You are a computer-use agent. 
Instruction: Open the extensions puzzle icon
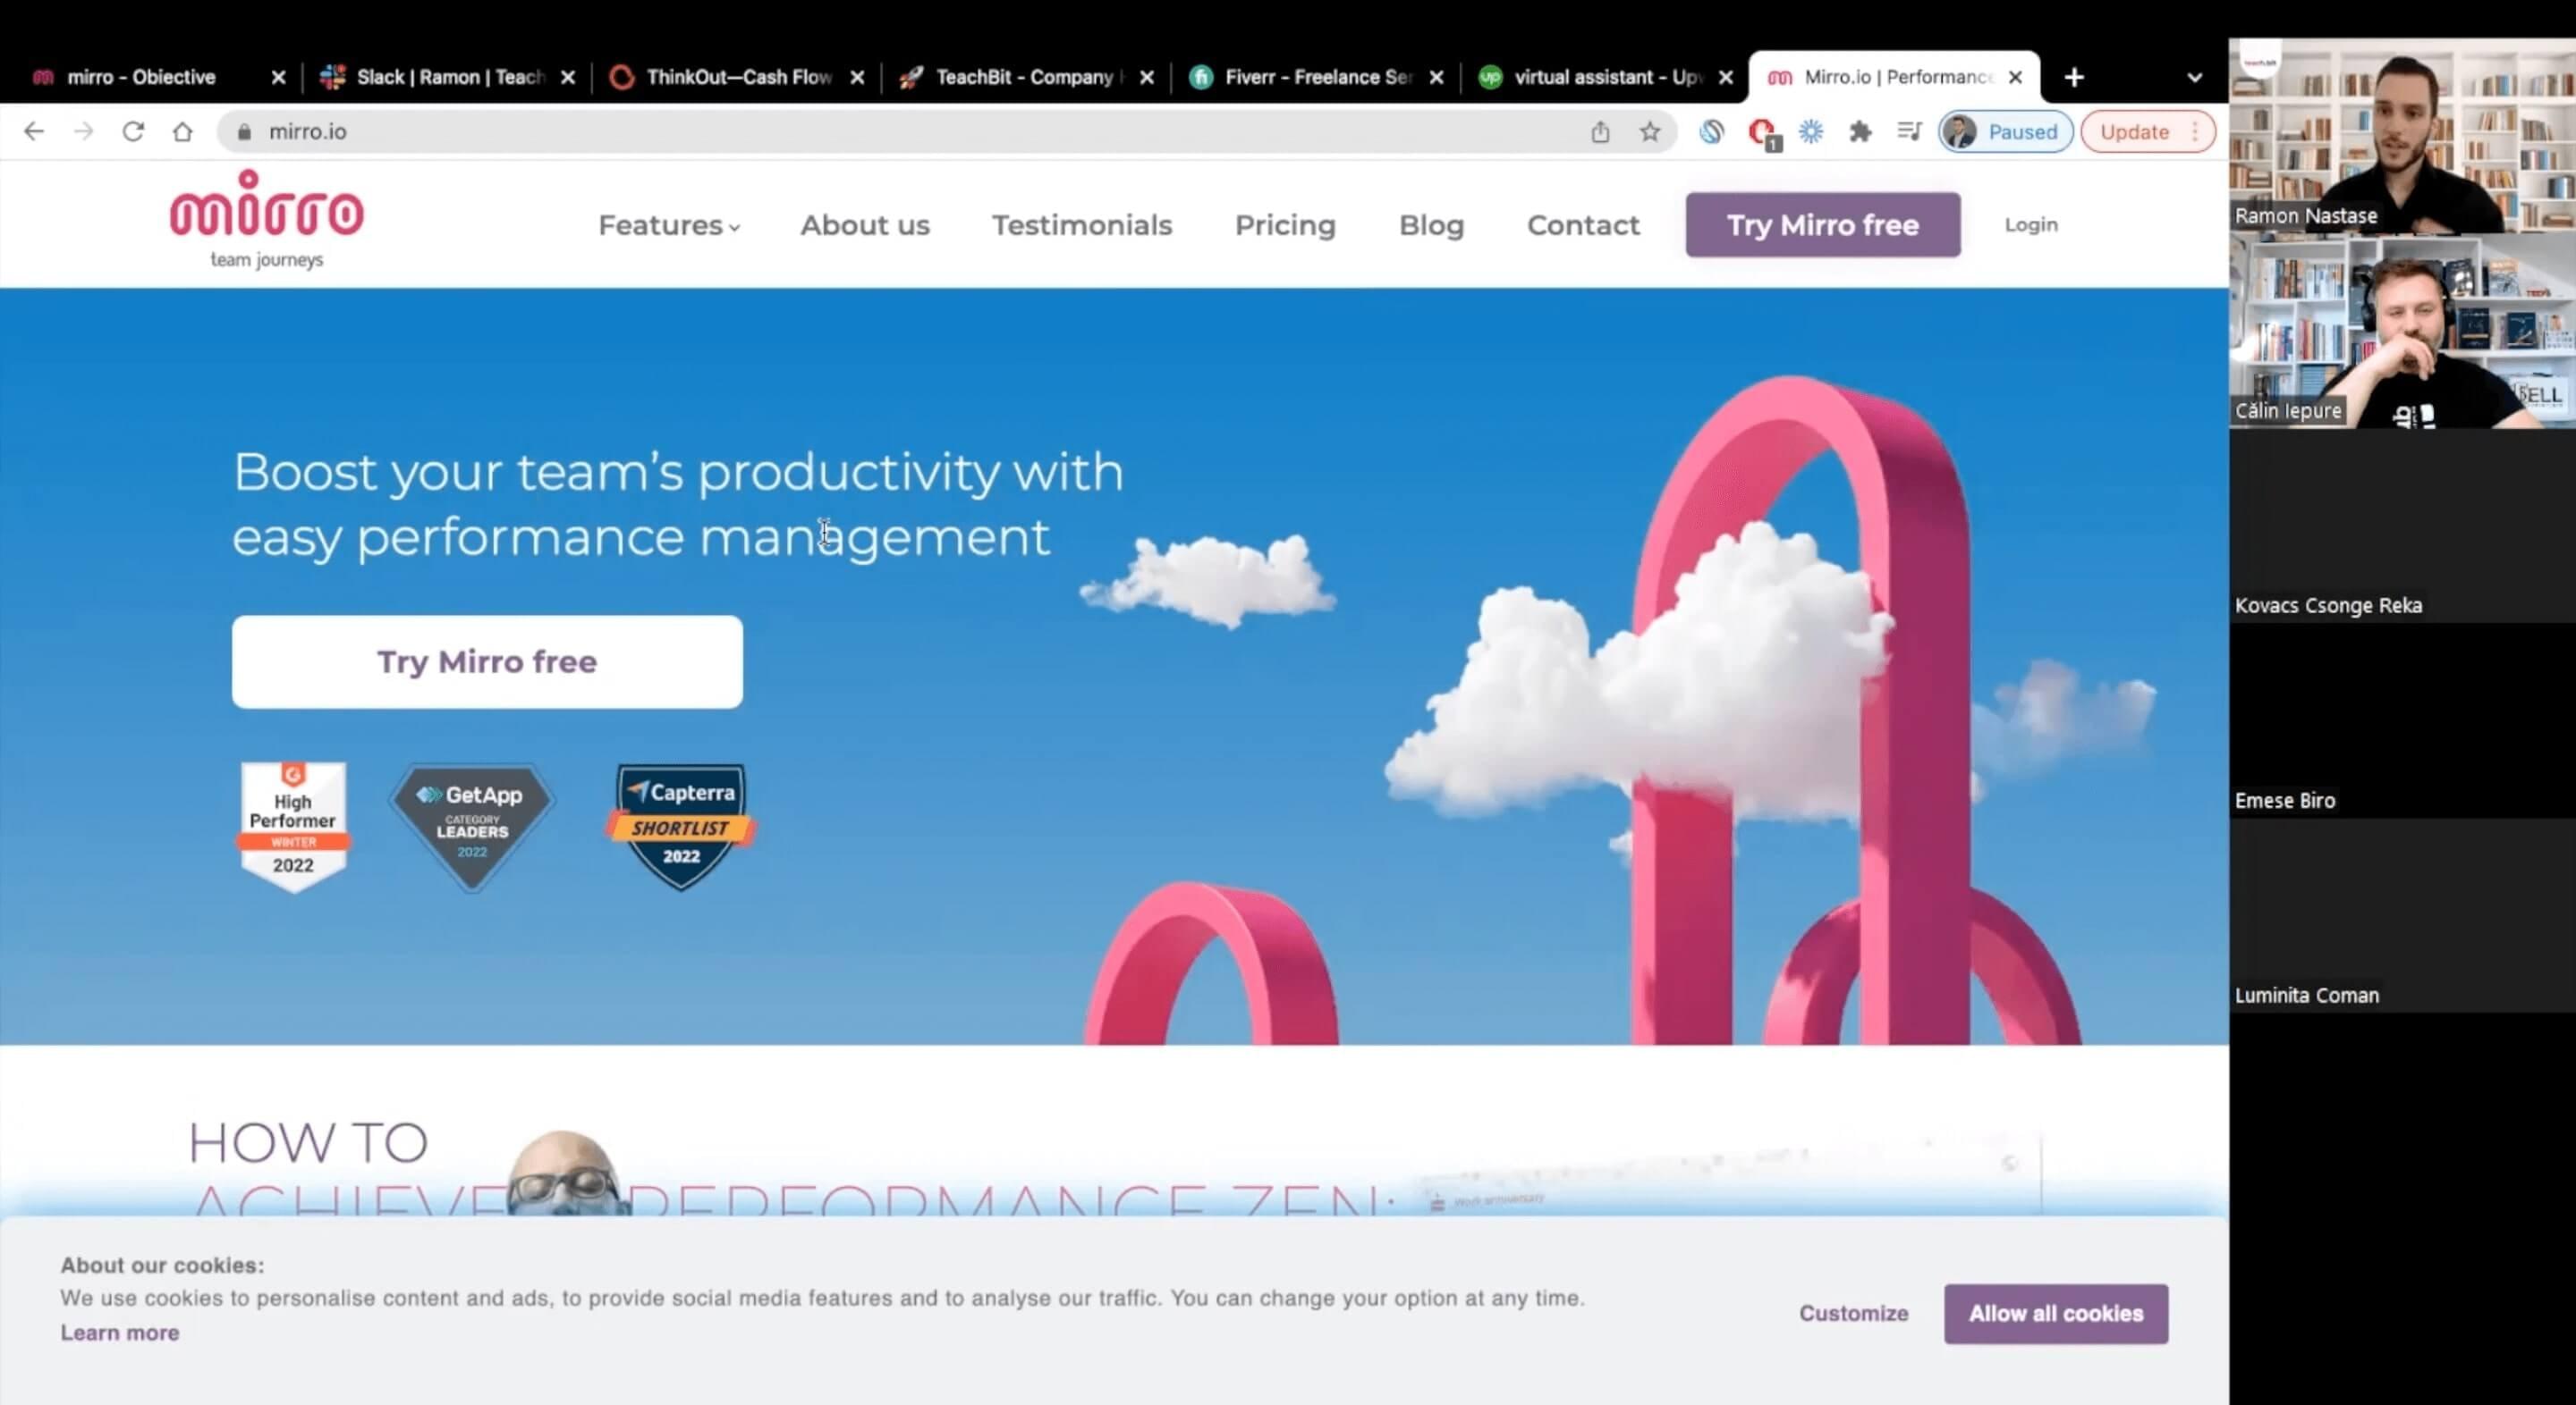pyautogui.click(x=1860, y=132)
